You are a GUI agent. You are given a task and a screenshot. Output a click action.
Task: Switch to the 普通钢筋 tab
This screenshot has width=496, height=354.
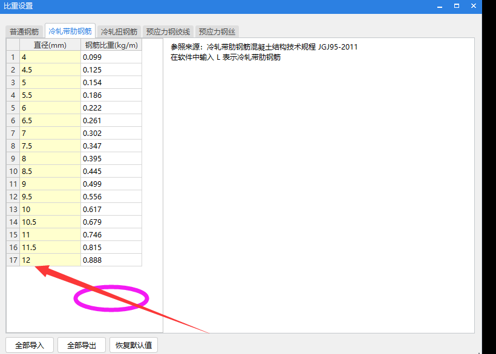click(x=24, y=31)
